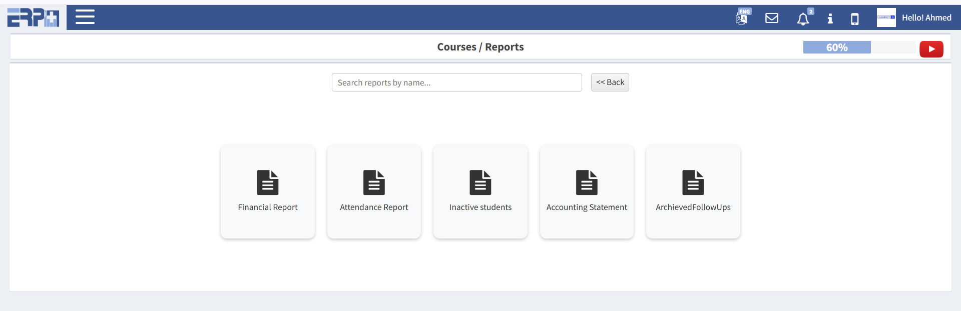961x311 pixels.
Task: Open the Inactive students report
Action: 480,191
